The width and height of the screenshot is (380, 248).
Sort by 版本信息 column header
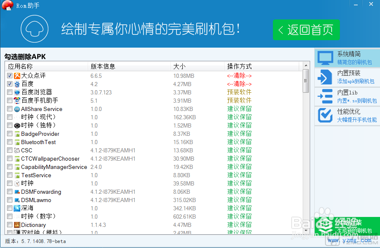[129, 66]
